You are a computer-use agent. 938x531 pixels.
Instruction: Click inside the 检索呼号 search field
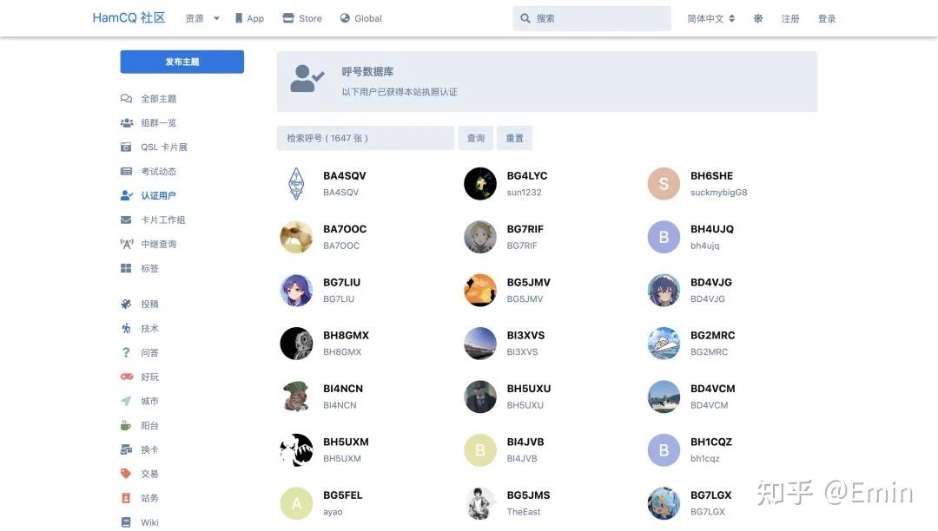pos(365,137)
